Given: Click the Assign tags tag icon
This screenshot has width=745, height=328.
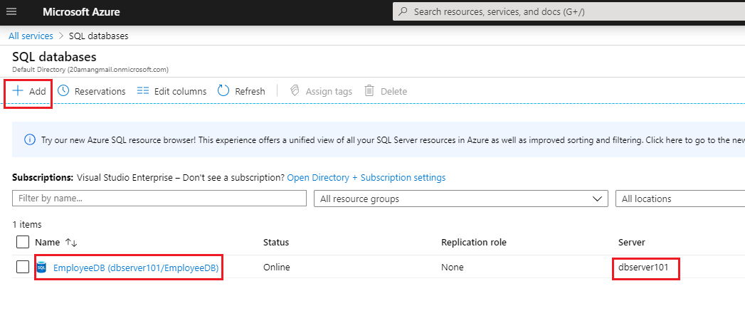Looking at the screenshot, I should point(295,90).
